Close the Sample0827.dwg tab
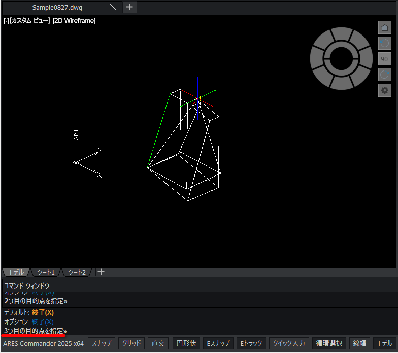The width and height of the screenshot is (398, 353). (113, 7)
